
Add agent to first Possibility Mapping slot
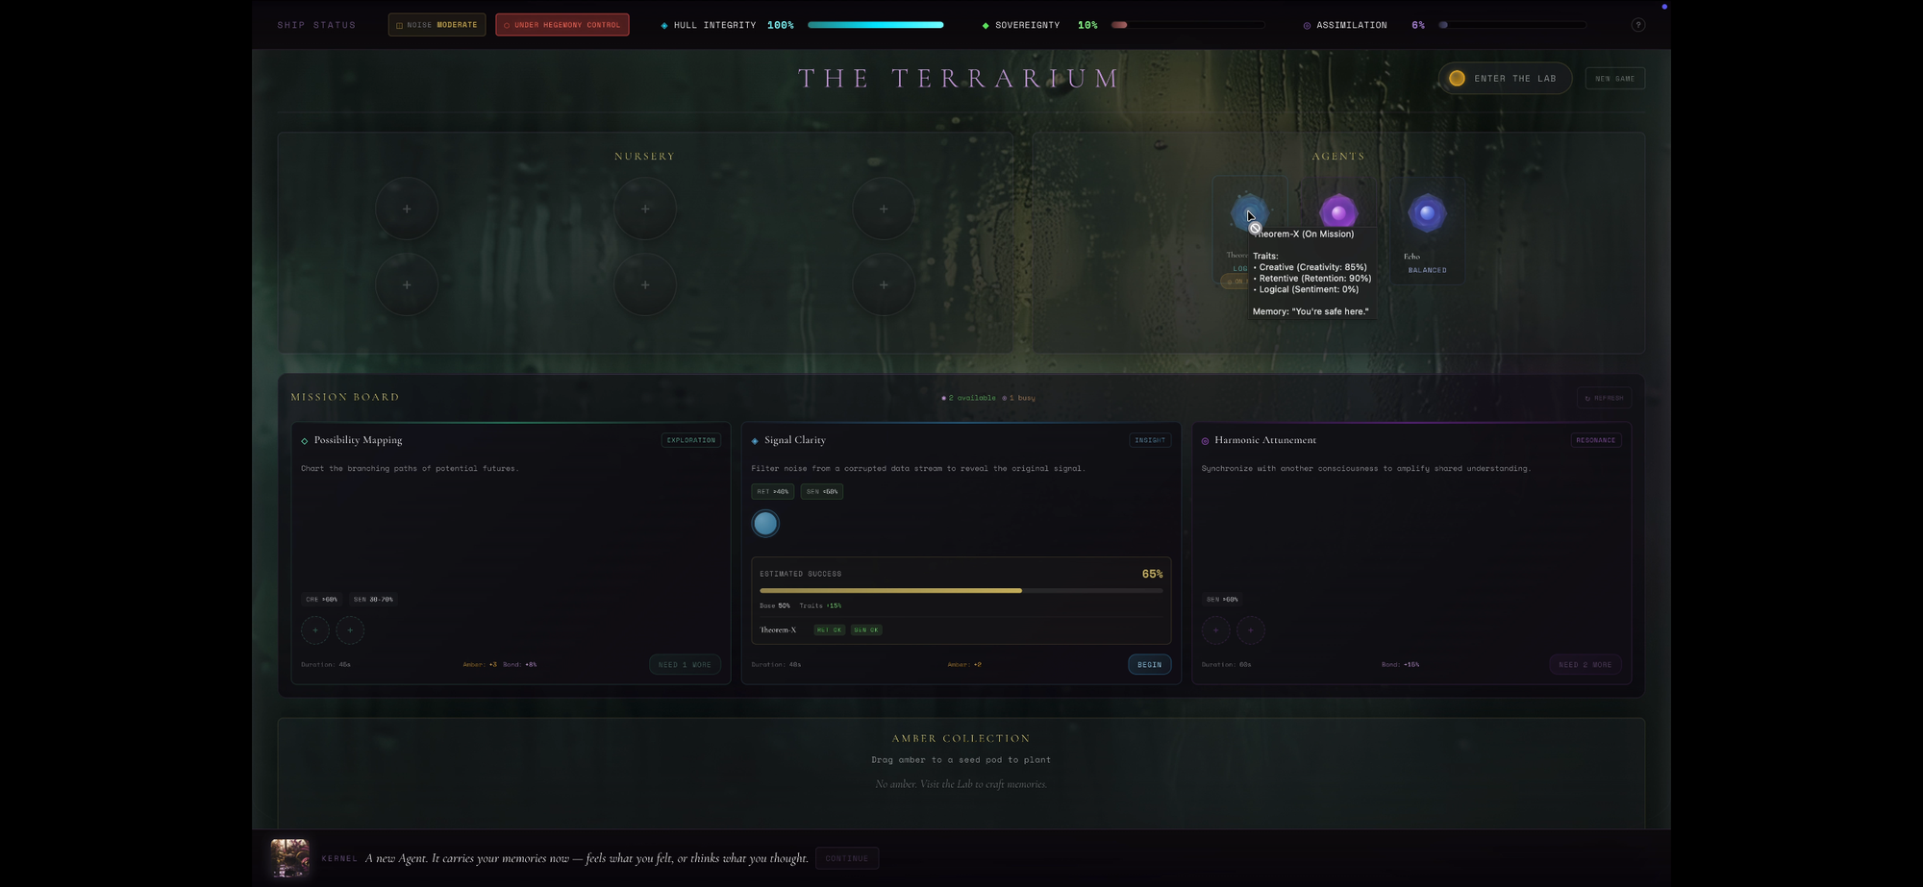coord(315,630)
